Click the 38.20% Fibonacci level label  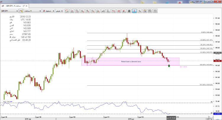point(206,45)
